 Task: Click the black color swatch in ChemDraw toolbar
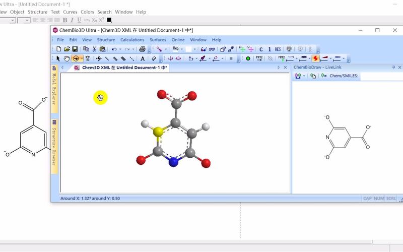[109, 20]
